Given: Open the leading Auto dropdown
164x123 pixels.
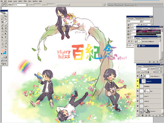Looking at the screenshot, I should click(151, 25).
